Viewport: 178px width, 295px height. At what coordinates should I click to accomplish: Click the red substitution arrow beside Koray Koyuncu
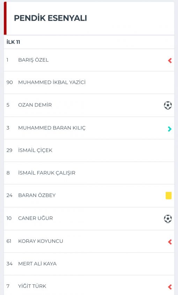click(170, 242)
